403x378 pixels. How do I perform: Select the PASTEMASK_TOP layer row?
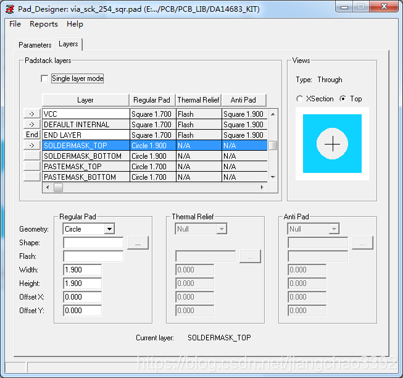pyautogui.click(x=85, y=167)
